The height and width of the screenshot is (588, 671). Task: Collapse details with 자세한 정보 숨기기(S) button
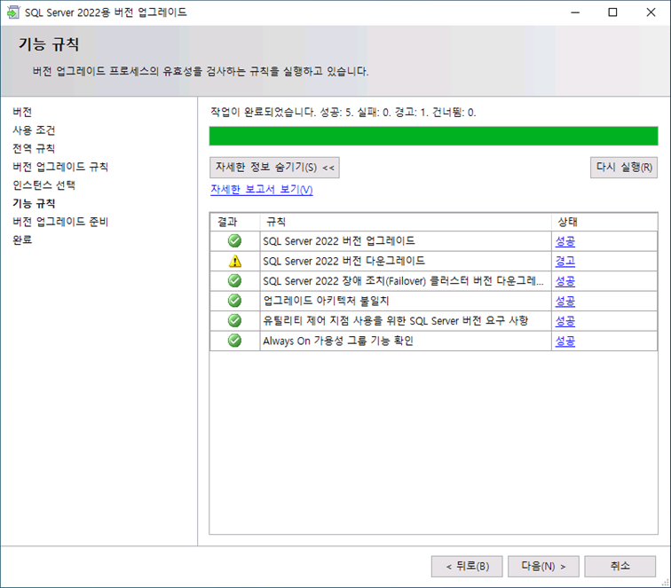(274, 168)
